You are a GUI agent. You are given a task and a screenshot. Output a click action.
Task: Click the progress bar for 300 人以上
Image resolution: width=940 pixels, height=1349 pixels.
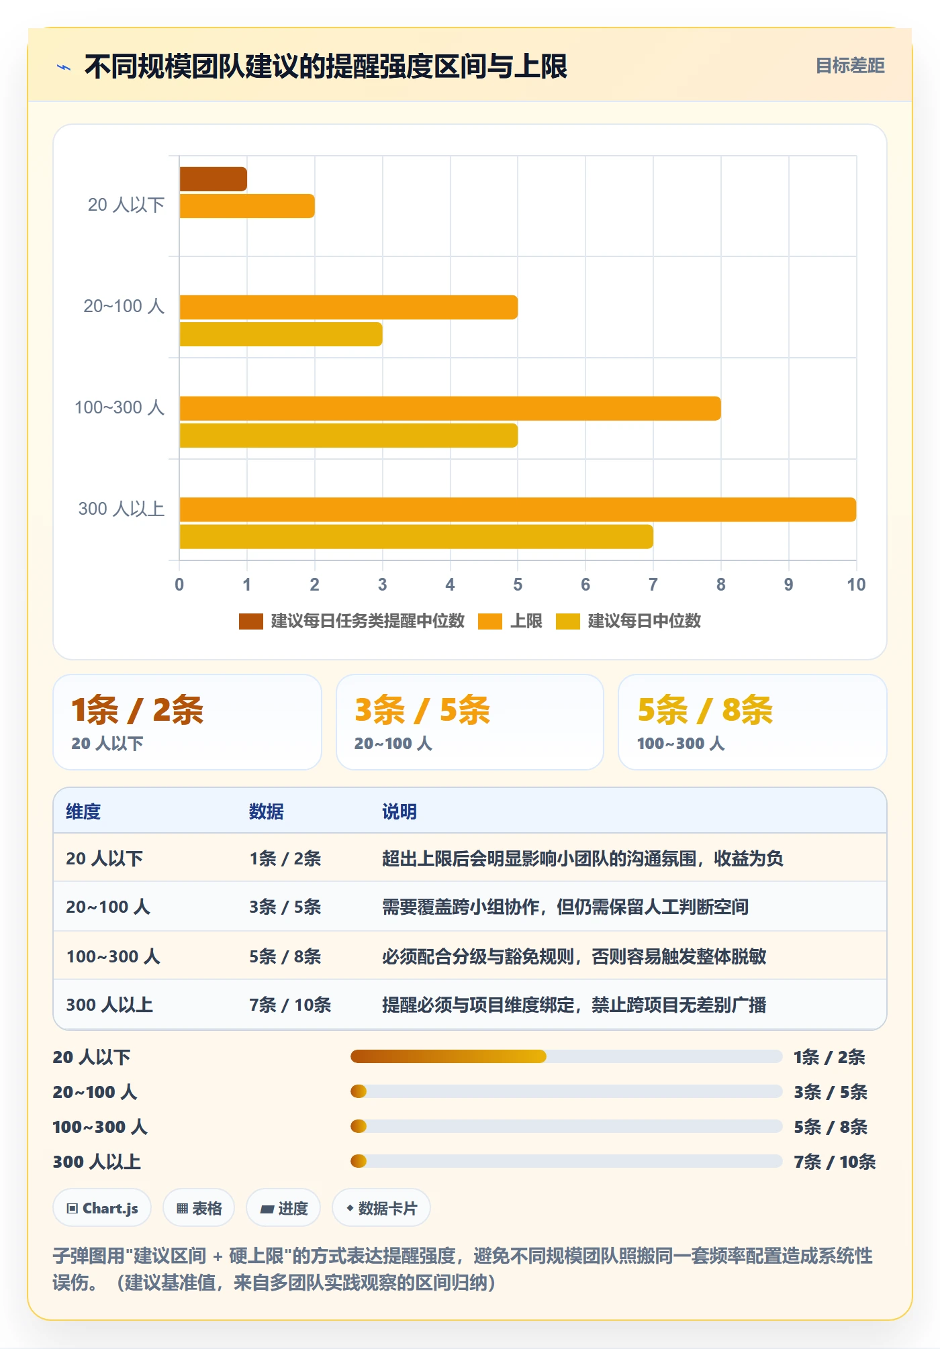(566, 1161)
